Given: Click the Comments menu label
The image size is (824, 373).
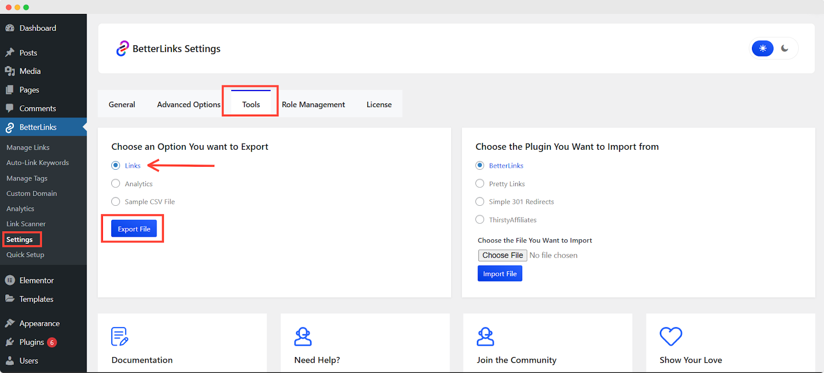Looking at the screenshot, I should (x=38, y=109).
